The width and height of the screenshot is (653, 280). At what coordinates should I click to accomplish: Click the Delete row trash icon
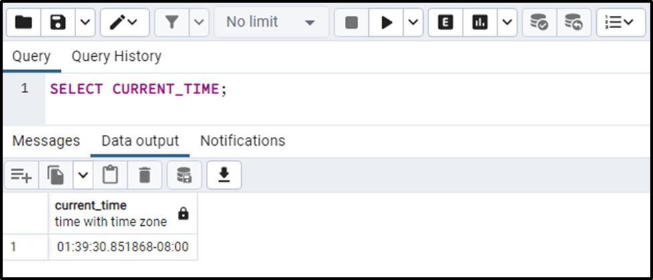(144, 175)
